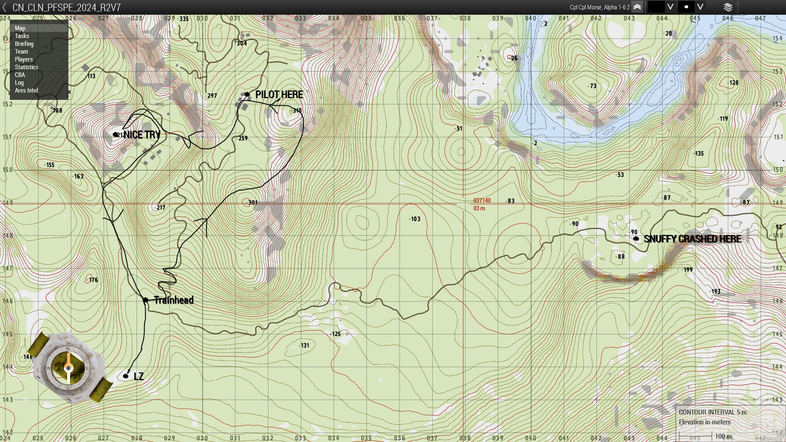Viewport: 786px width, 442px height.
Task: Open the Tasks menu entry
Action: [x=22, y=36]
